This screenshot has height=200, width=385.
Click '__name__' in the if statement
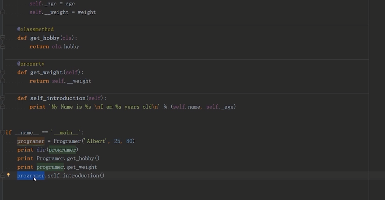click(x=27, y=133)
